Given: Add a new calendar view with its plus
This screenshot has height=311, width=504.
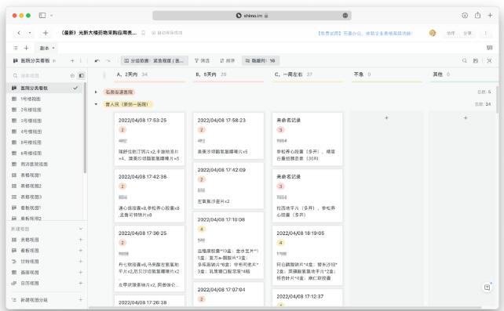Looking at the screenshot, I should (81, 283).
